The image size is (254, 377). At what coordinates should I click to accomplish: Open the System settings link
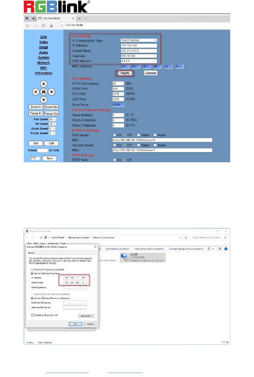(44, 58)
